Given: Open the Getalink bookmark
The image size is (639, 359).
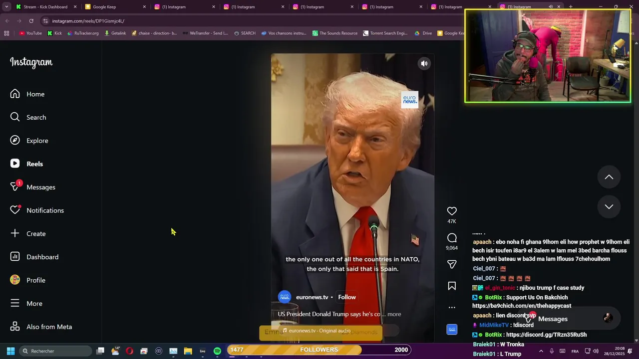Looking at the screenshot, I should [x=115, y=33].
